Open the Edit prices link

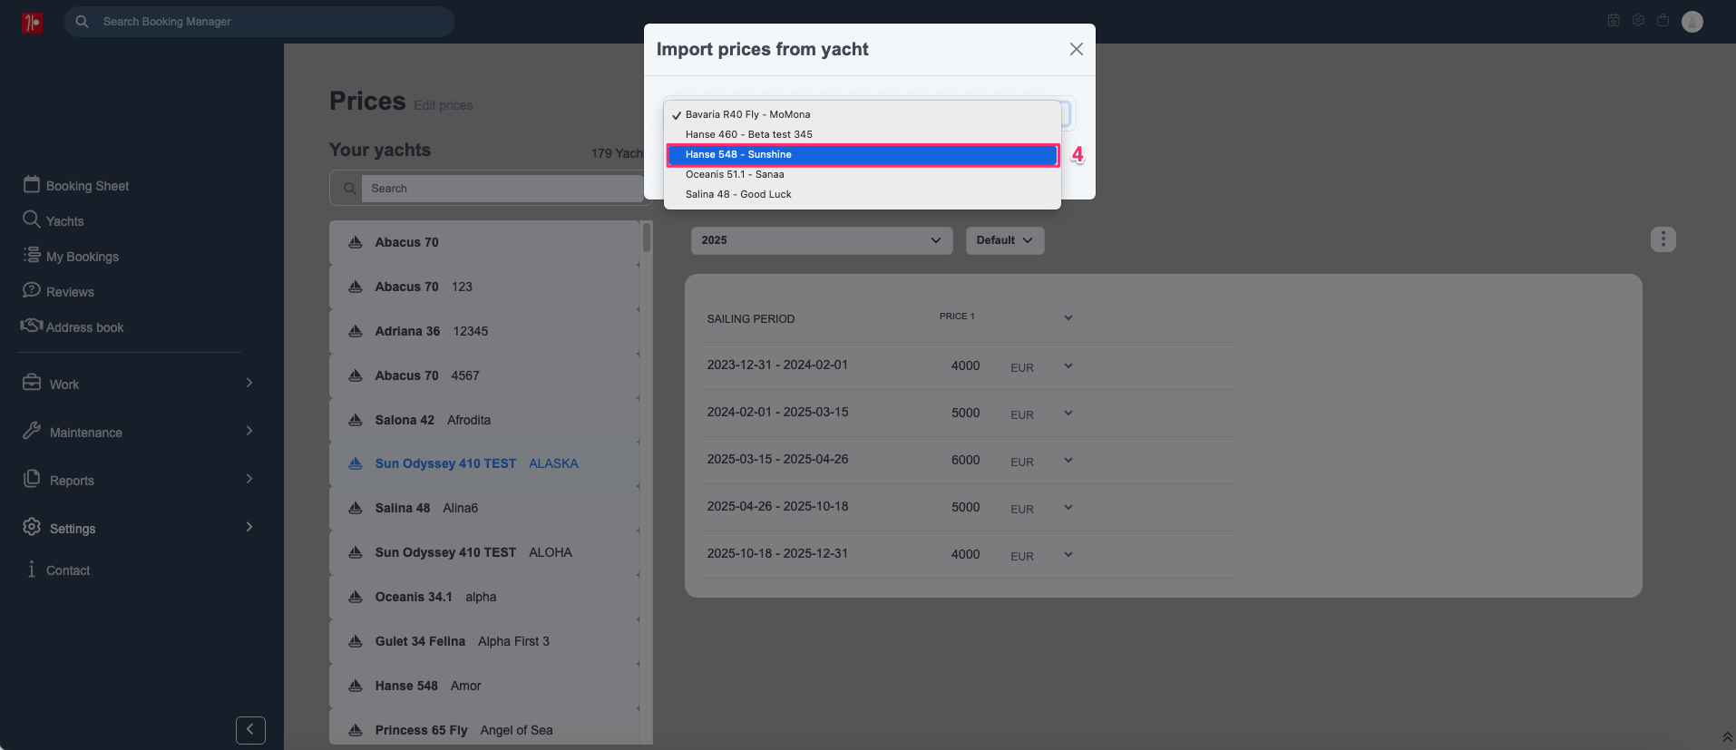point(444,105)
